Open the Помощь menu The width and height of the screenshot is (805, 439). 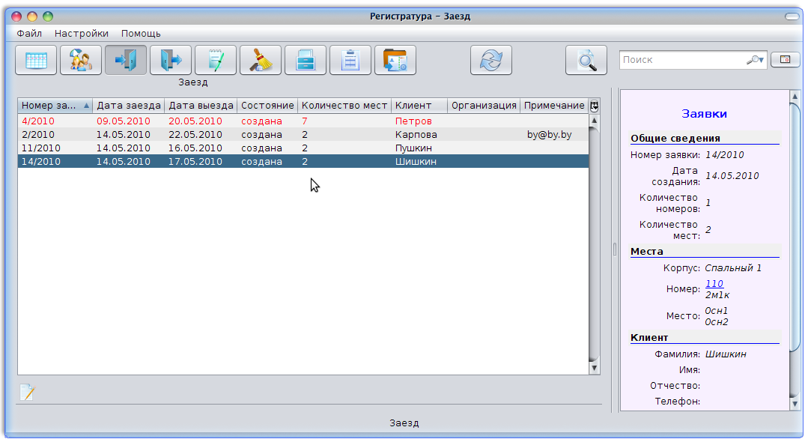(141, 34)
